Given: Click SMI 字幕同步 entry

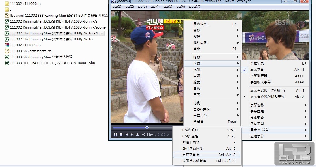Looking at the screenshot, I should (x=207, y=148).
